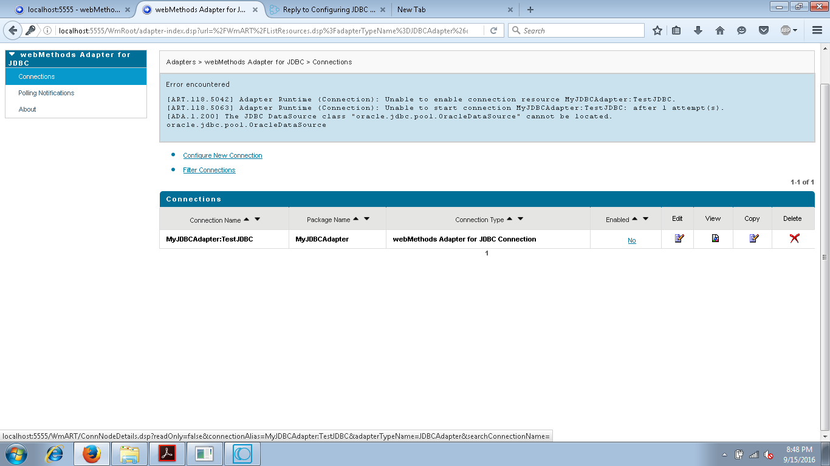Reload the current page
The width and height of the screenshot is (830, 466).
point(494,30)
